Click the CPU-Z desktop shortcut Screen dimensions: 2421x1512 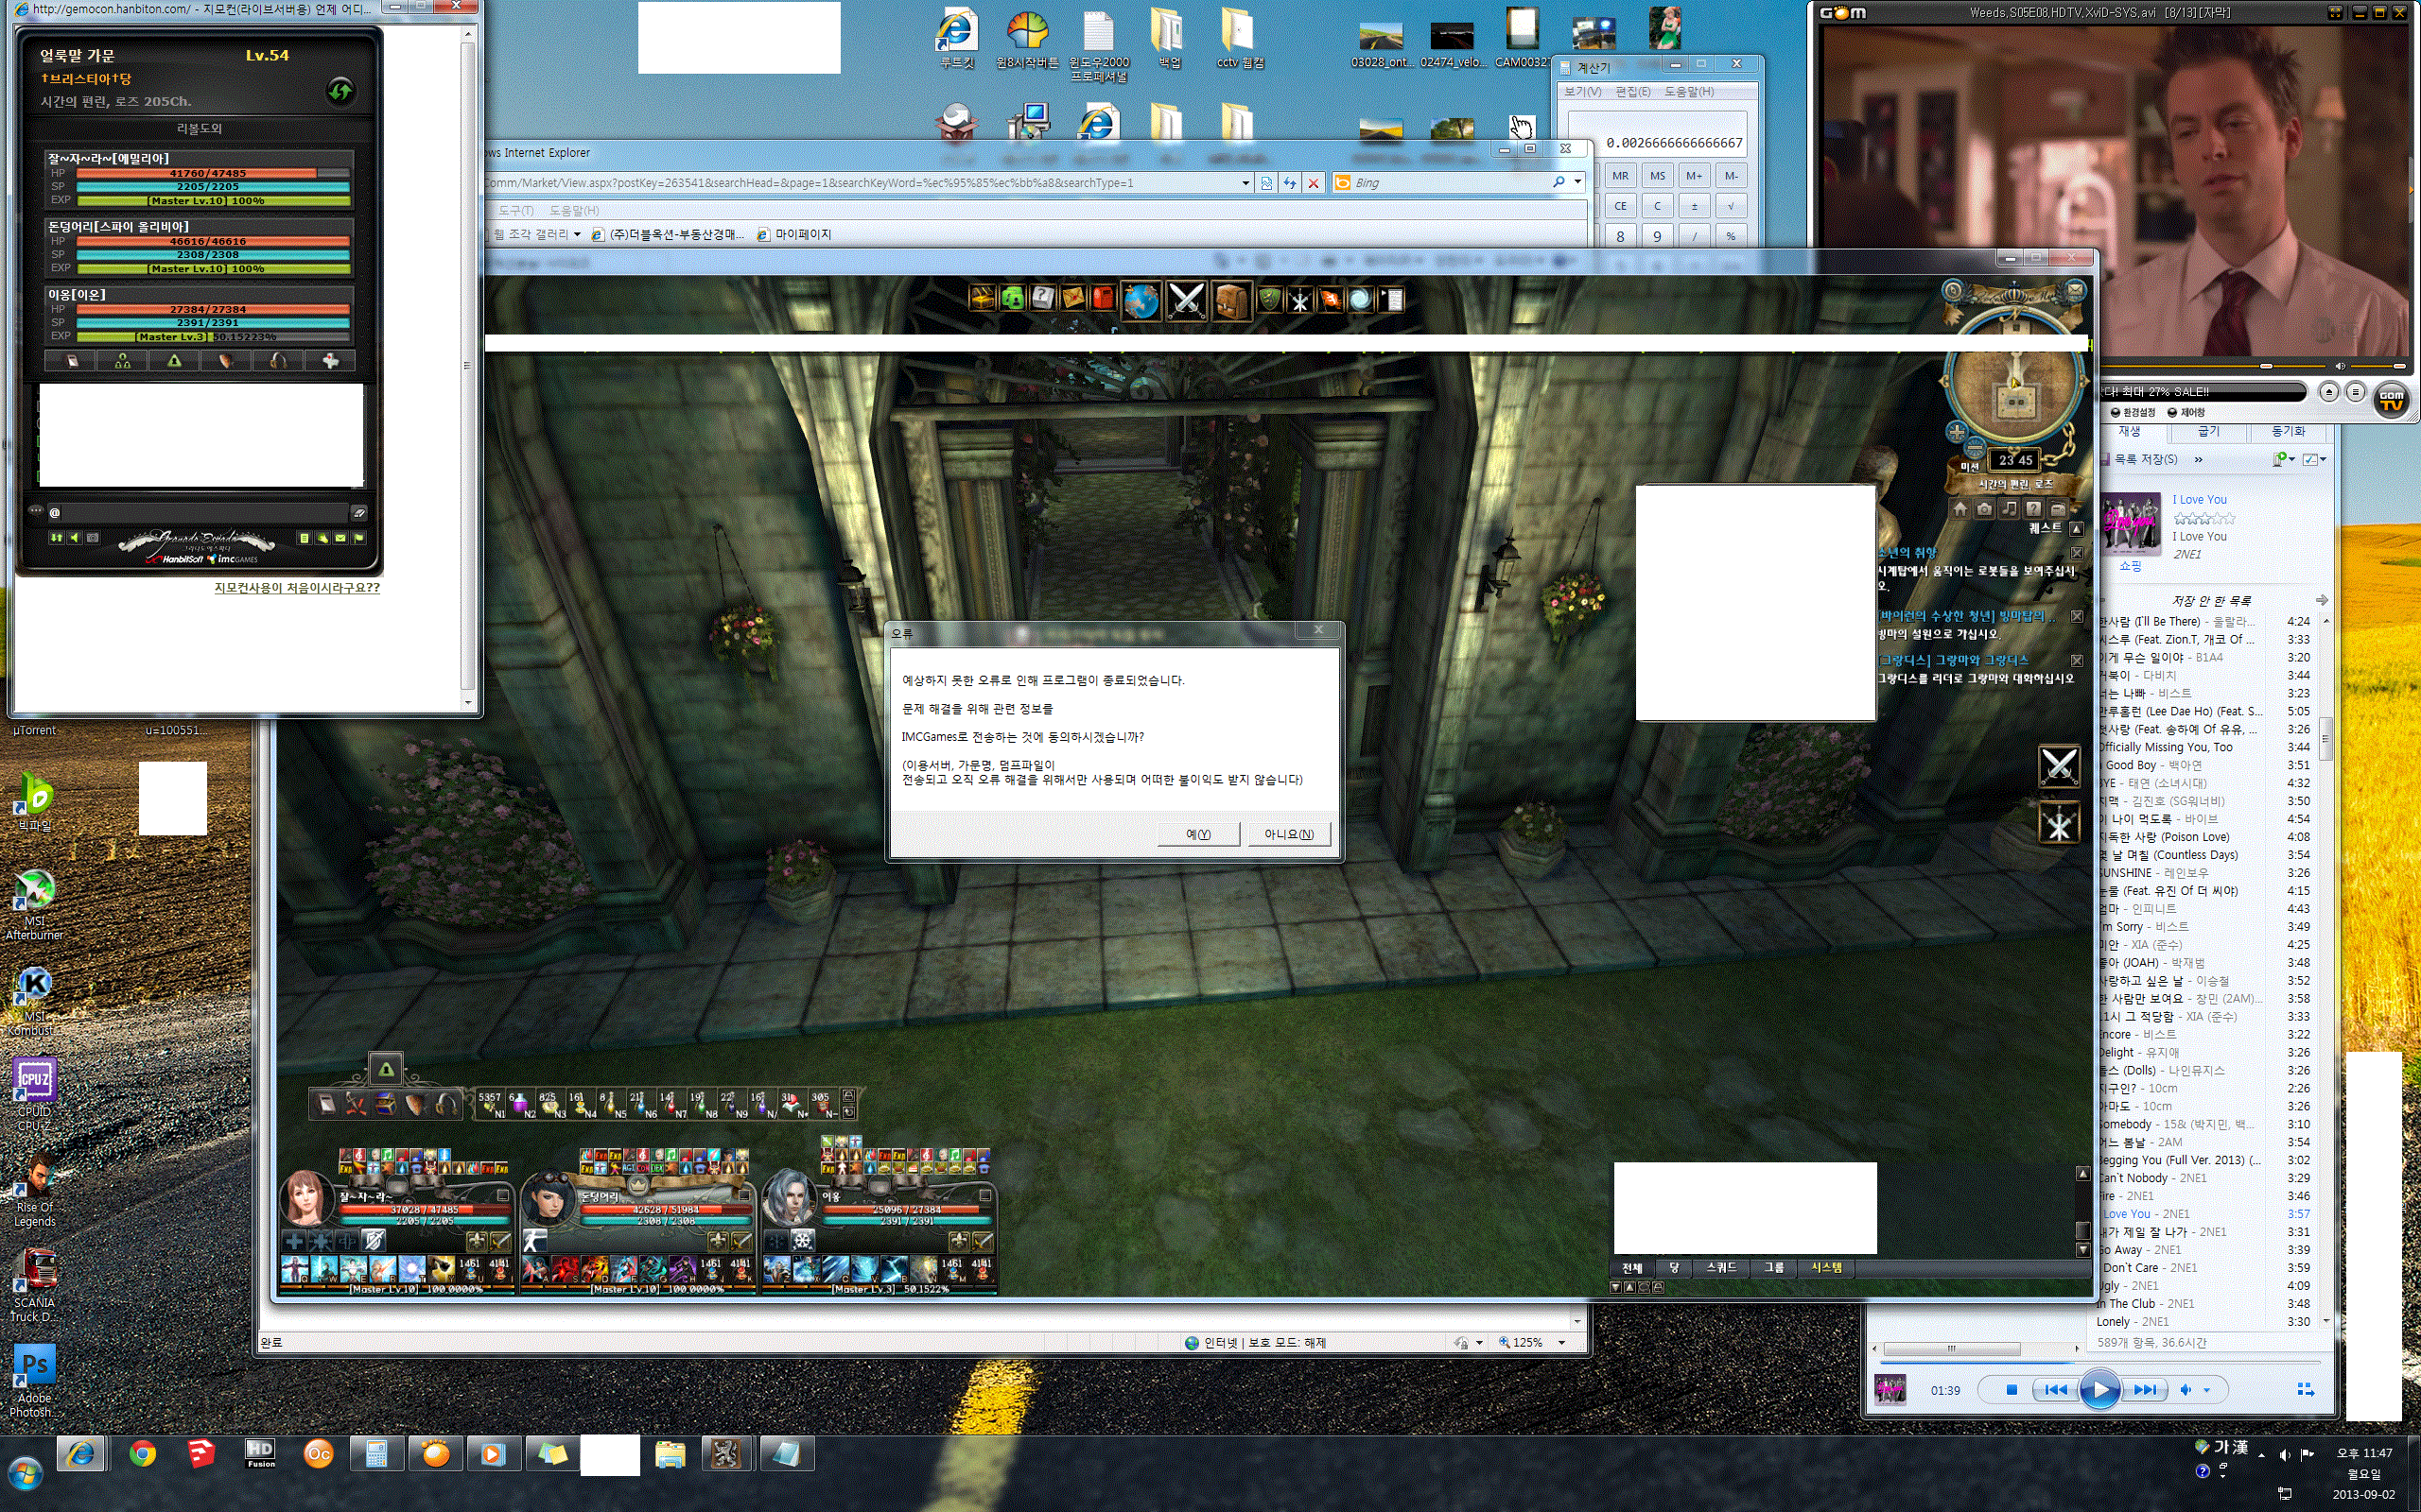point(34,1095)
